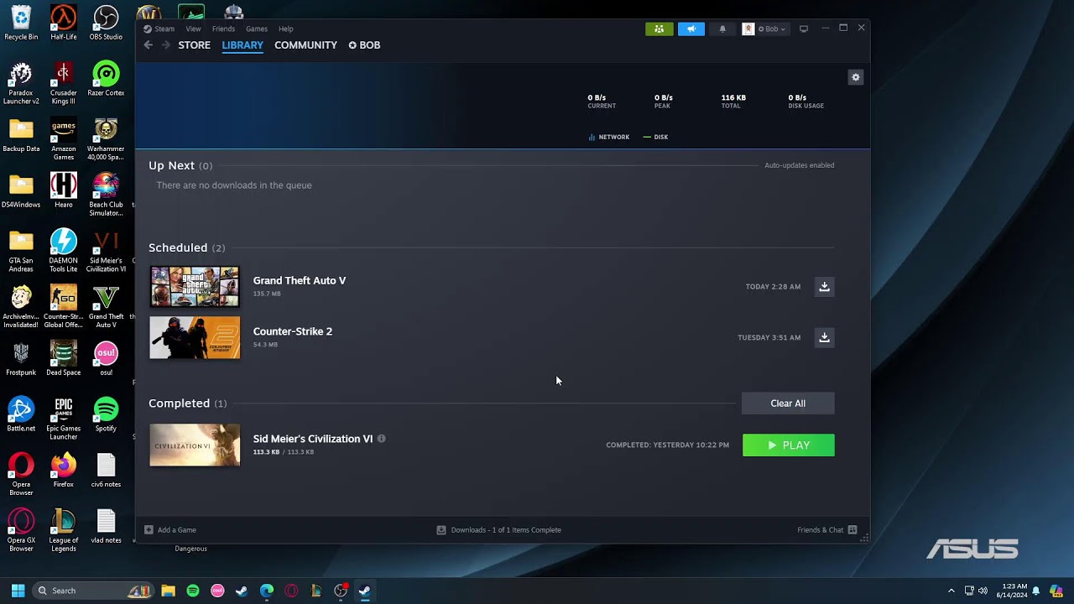Open the Microsoft Edge taskbar icon
Viewport: 1074px width, 604px height.
coord(267,591)
